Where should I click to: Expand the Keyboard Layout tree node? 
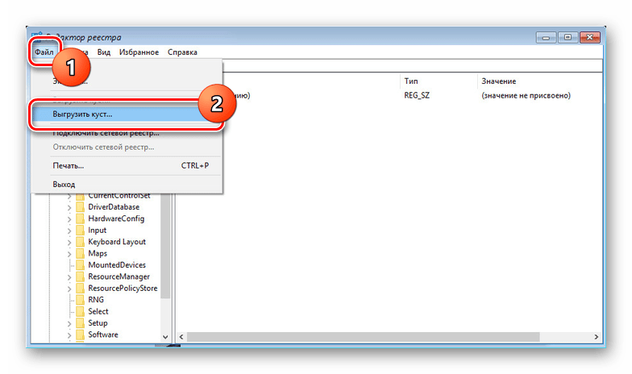pyautogui.click(x=69, y=243)
